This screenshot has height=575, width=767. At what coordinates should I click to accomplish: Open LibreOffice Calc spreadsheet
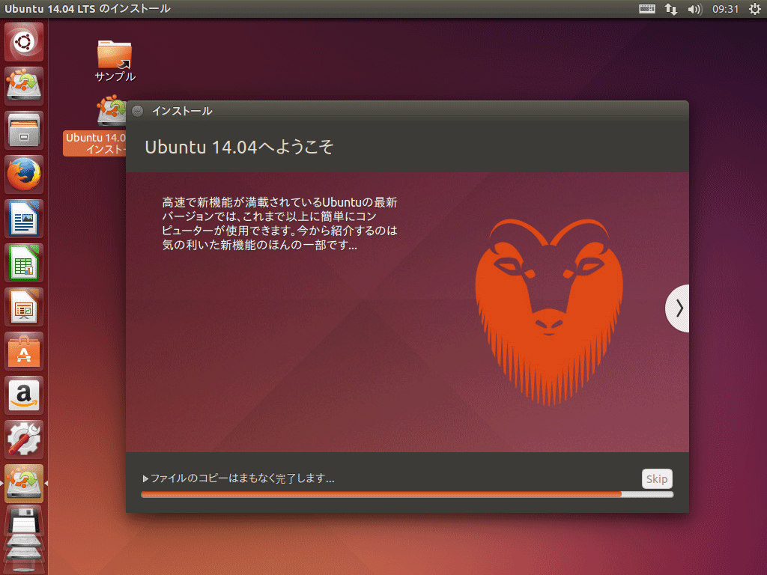click(24, 263)
